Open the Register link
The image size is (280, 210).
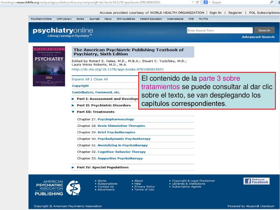[x=235, y=13]
